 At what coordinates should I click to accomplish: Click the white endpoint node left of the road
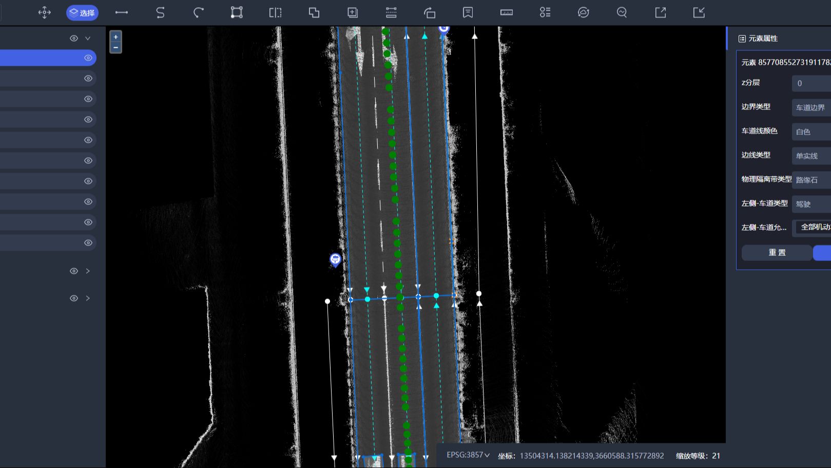coord(327,302)
